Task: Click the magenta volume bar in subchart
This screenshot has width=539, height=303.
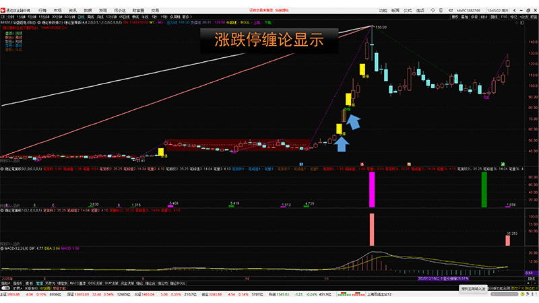Action: (x=371, y=189)
